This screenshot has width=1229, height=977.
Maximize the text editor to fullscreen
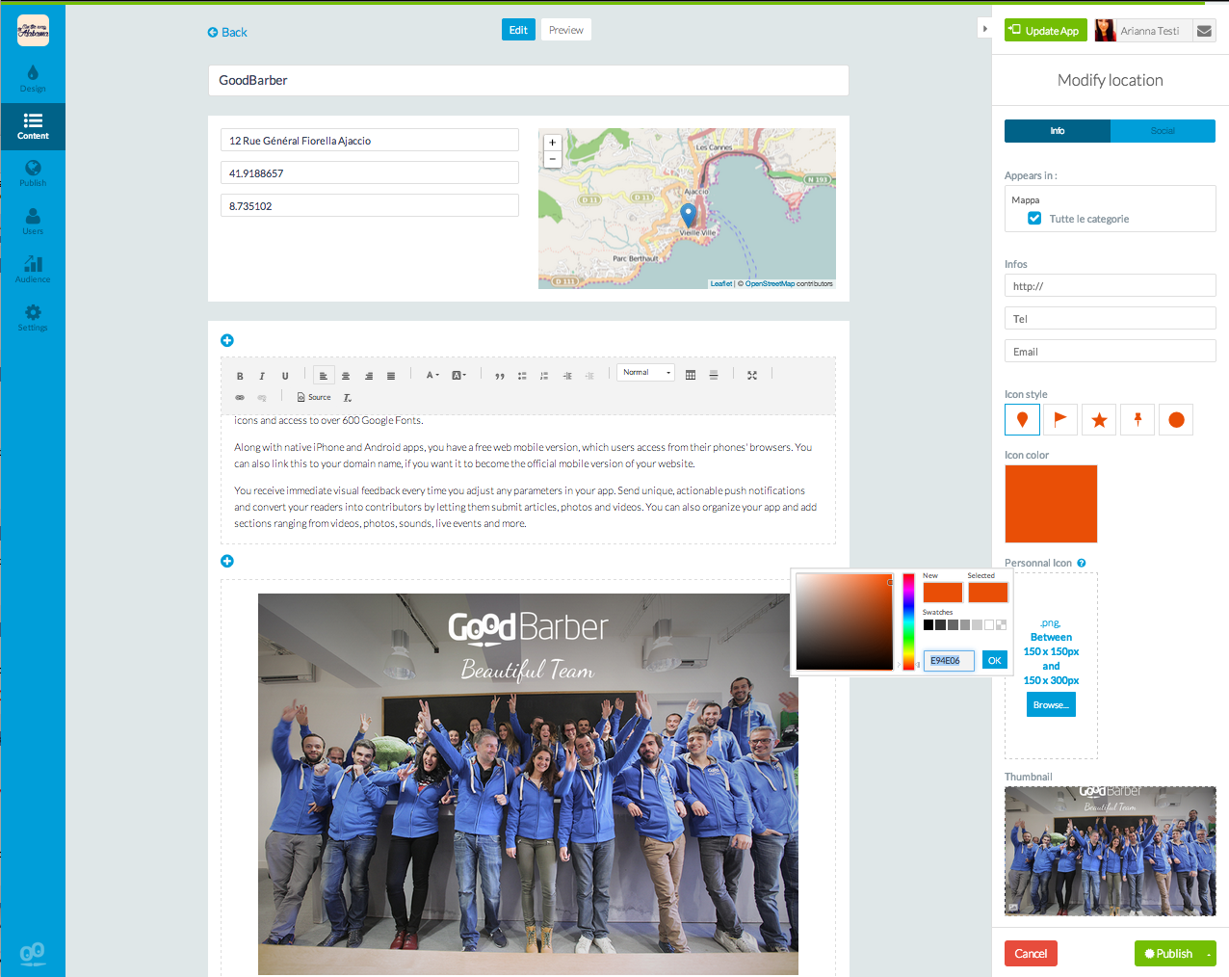[x=752, y=375]
